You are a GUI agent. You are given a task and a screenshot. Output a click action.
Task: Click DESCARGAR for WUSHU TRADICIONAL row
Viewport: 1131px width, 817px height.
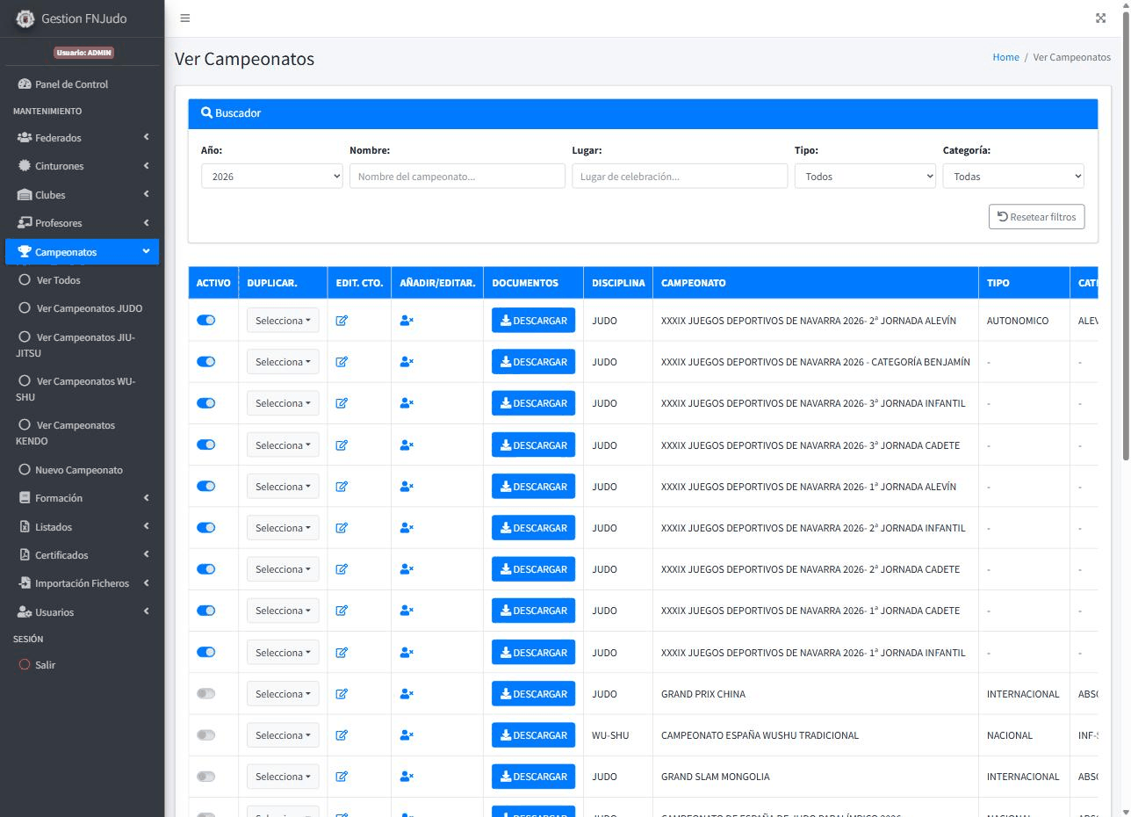[533, 735]
